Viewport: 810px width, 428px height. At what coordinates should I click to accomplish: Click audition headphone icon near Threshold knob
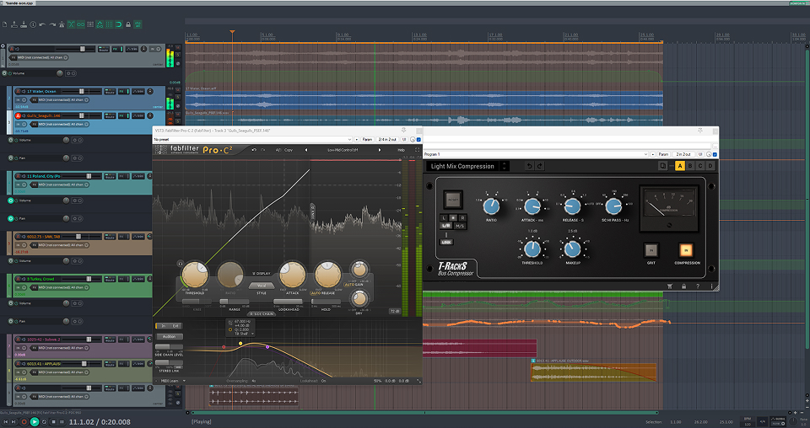click(x=181, y=264)
